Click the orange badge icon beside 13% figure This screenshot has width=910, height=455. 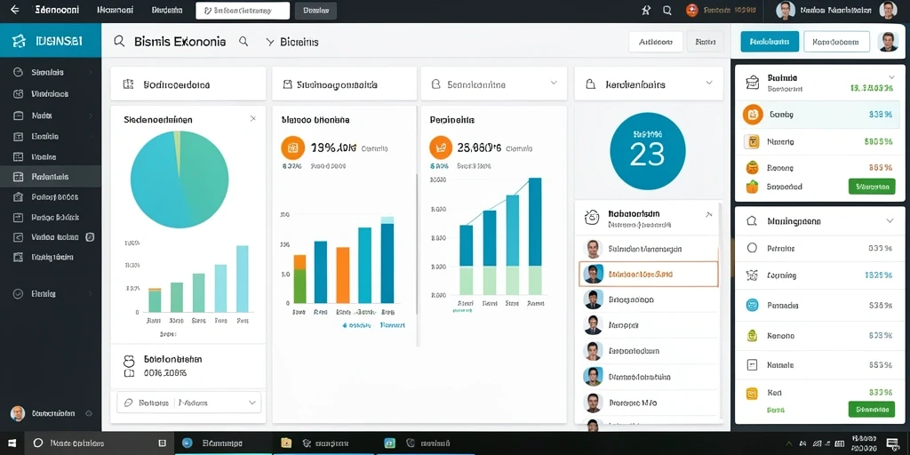[292, 148]
